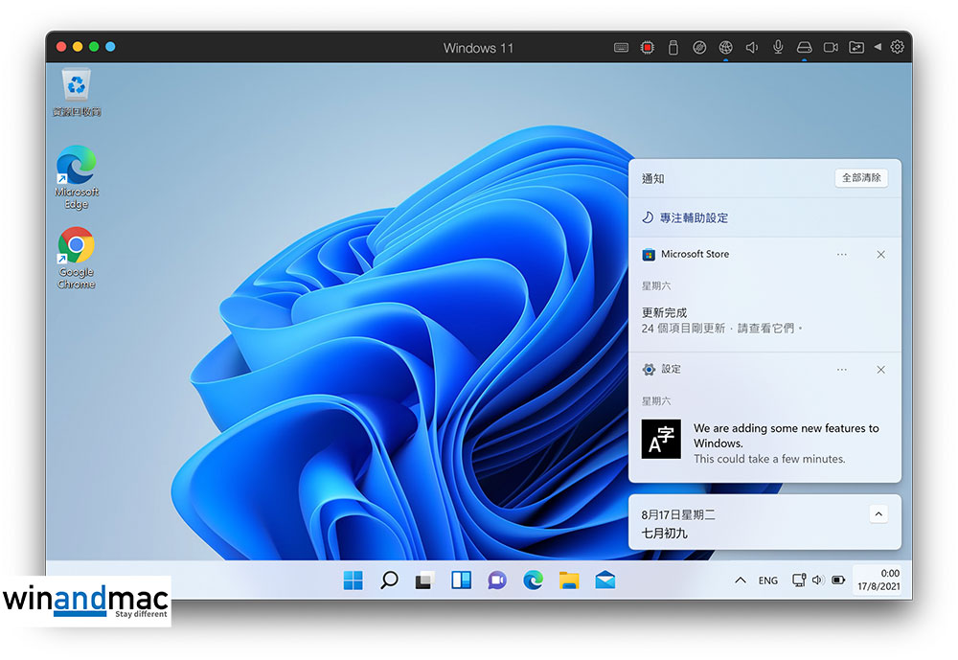Click the ENG input language indicator
Viewport: 958px width, 660px height.
(768, 580)
